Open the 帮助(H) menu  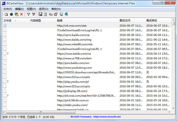click(56, 9)
